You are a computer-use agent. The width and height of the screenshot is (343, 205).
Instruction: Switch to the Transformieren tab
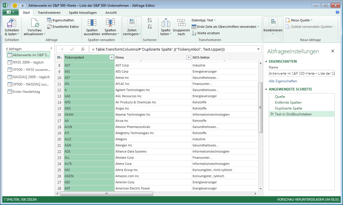49,13
